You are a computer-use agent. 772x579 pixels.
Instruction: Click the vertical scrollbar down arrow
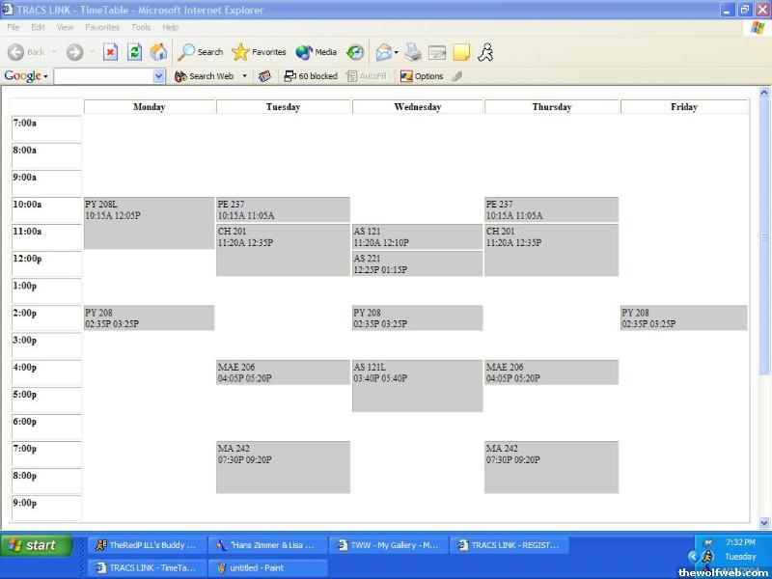[764, 522]
